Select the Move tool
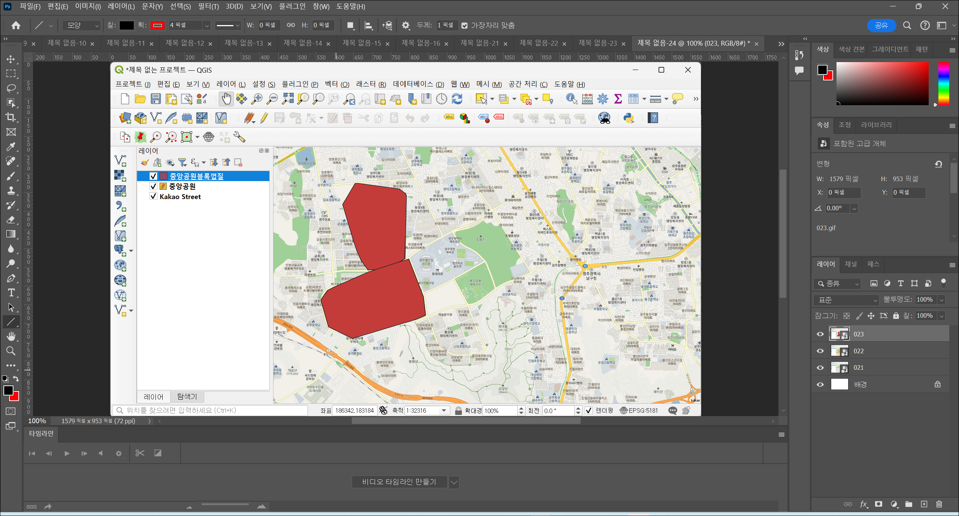 [11, 59]
